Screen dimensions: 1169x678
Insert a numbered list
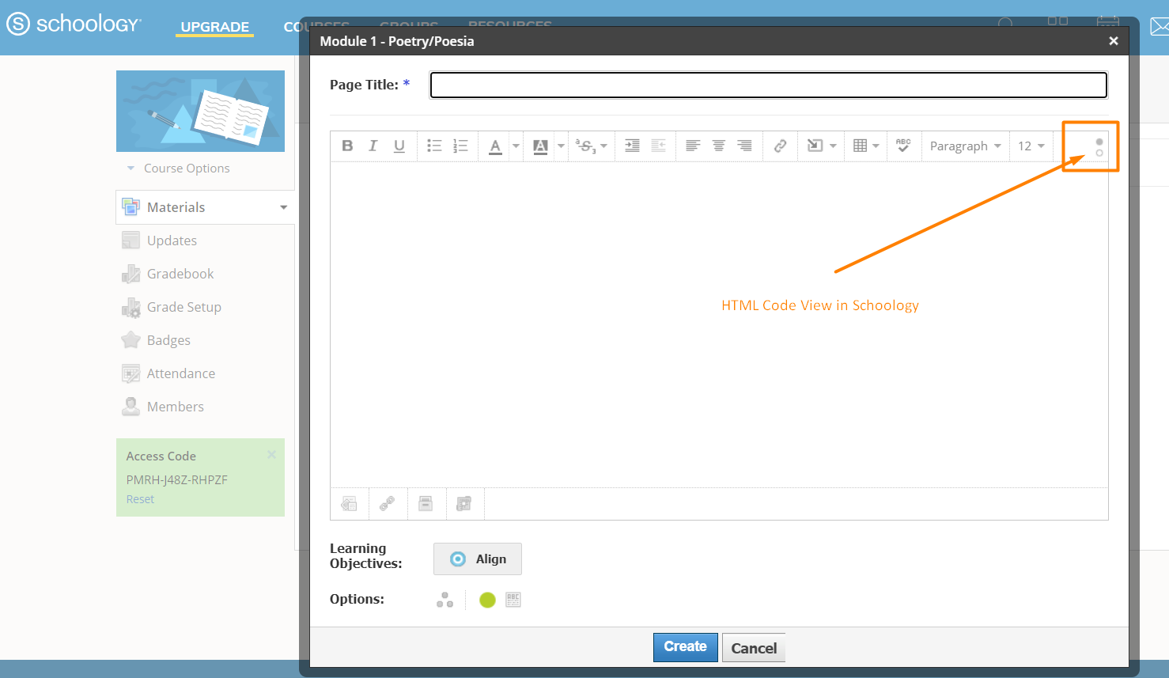coord(460,146)
